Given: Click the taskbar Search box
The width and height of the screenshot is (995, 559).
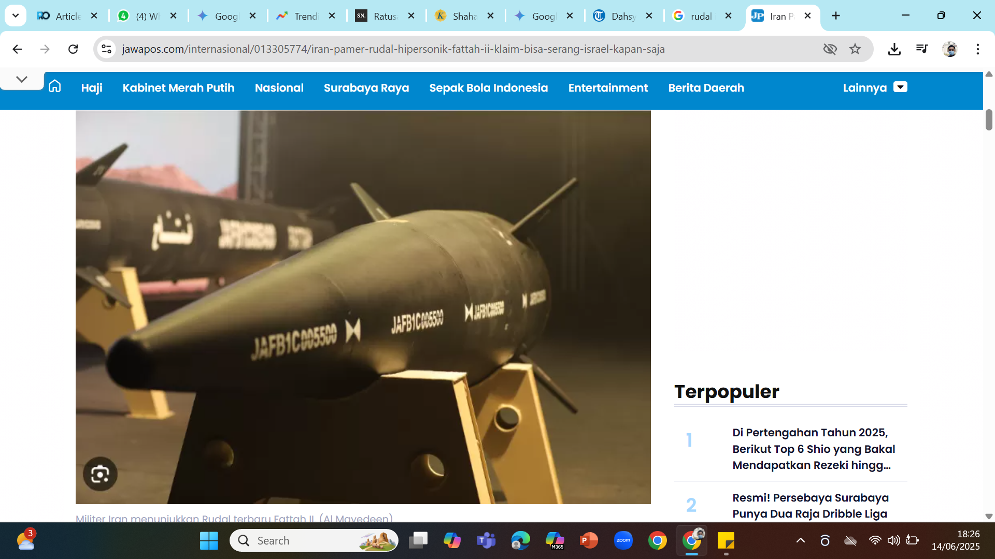Looking at the screenshot, I should pos(314,541).
